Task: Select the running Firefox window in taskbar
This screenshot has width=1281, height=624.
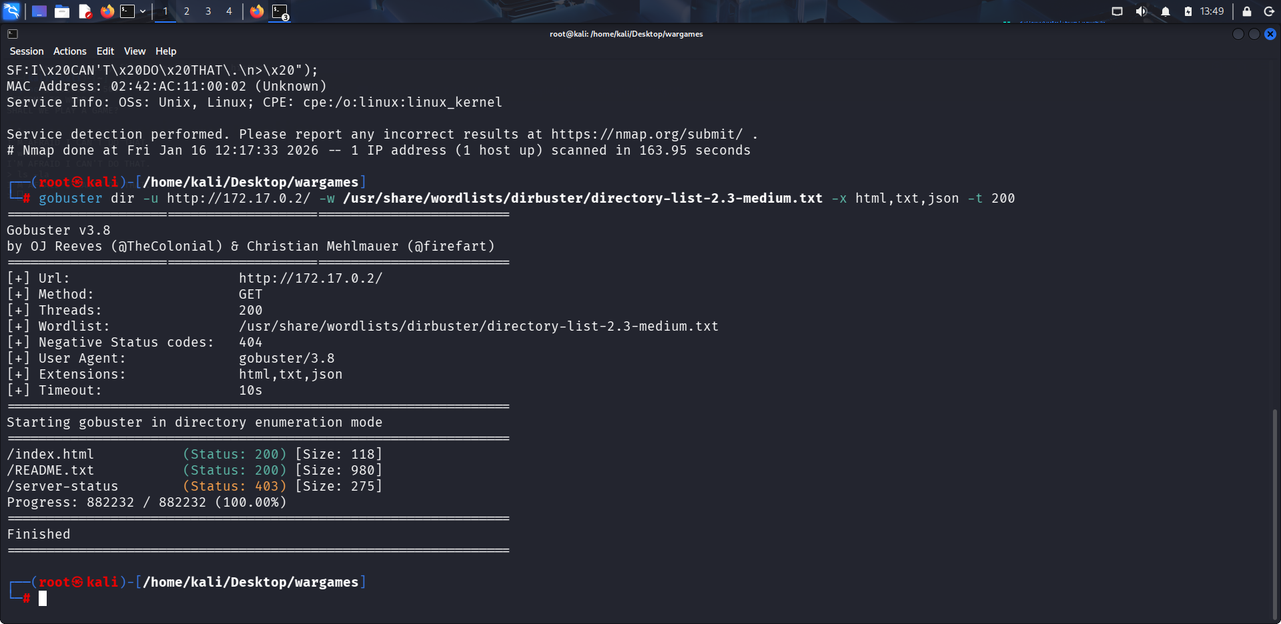Action: click(x=257, y=11)
